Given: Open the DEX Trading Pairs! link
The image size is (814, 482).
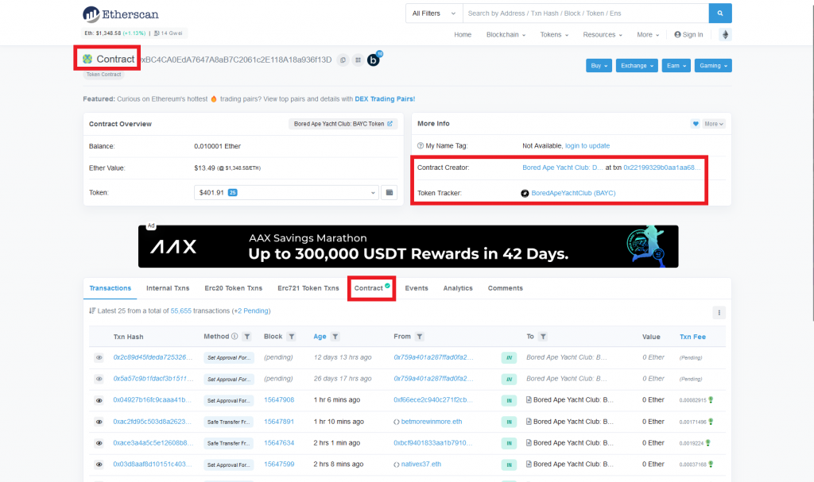Looking at the screenshot, I should point(385,99).
